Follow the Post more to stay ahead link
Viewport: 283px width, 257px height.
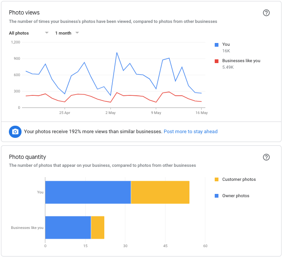[190, 131]
